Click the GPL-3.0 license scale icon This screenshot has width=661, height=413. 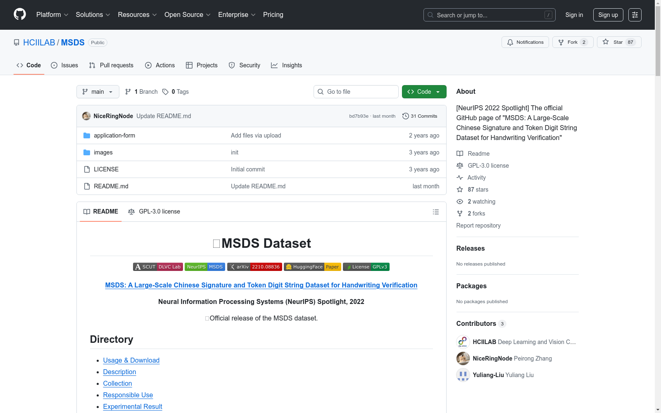coord(460,166)
